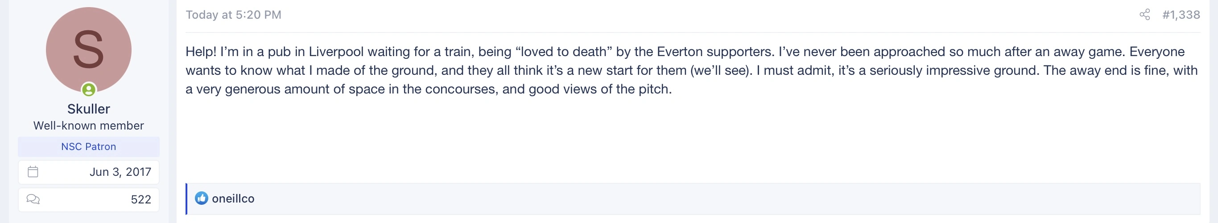Click the Jun 3, 2017 join date
The image size is (1218, 223).
click(x=120, y=172)
